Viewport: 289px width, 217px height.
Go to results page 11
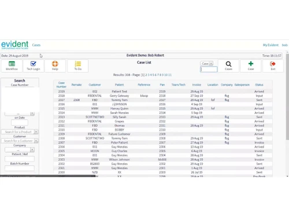(170, 75)
